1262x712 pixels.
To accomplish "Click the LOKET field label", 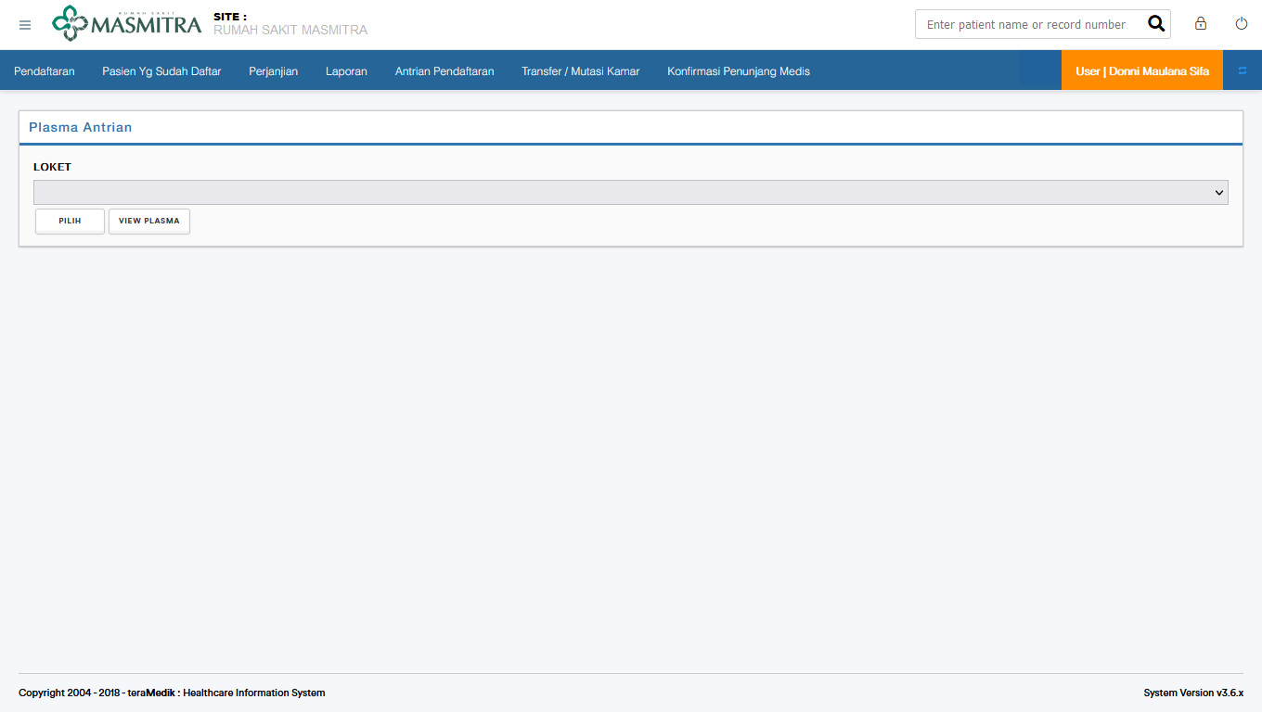I will point(52,167).
